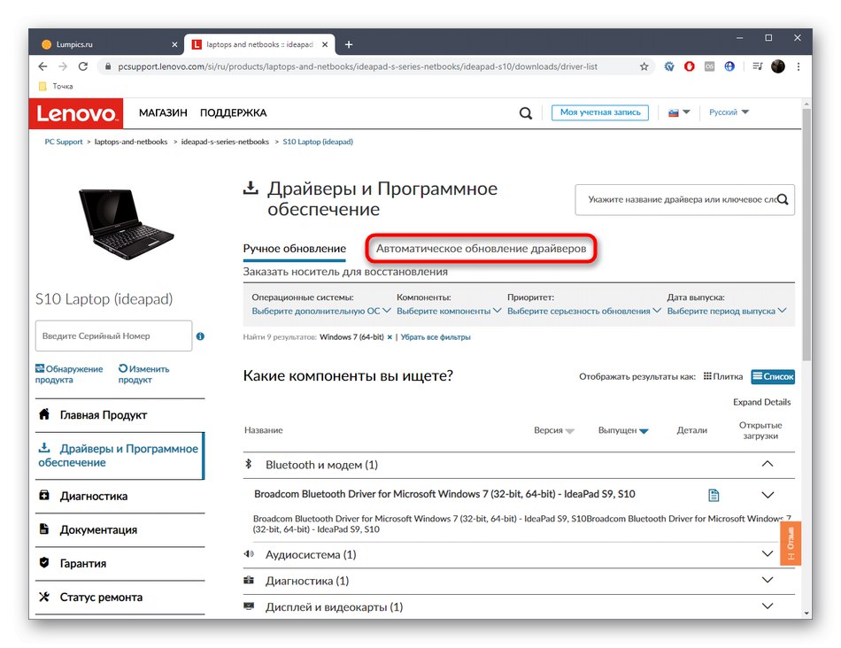The height and width of the screenshot is (648, 841).
Task: Open a new browser tab
Action: click(349, 44)
